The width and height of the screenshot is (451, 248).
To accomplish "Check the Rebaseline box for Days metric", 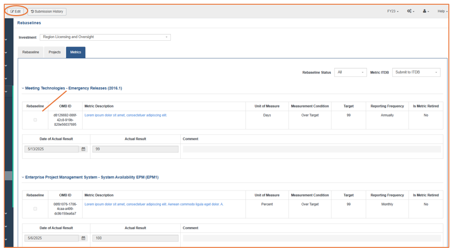I will tap(35, 120).
